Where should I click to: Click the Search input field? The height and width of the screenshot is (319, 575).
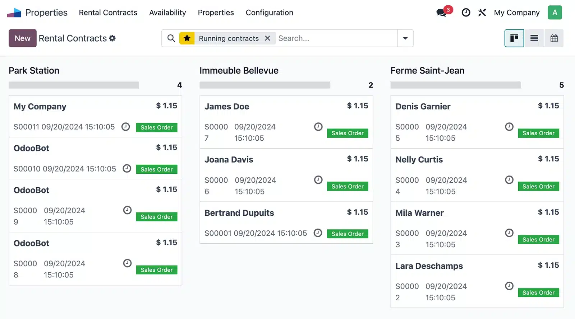coord(336,38)
